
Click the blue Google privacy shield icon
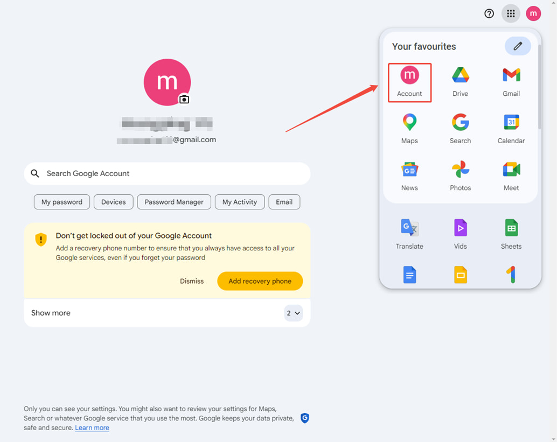click(305, 418)
